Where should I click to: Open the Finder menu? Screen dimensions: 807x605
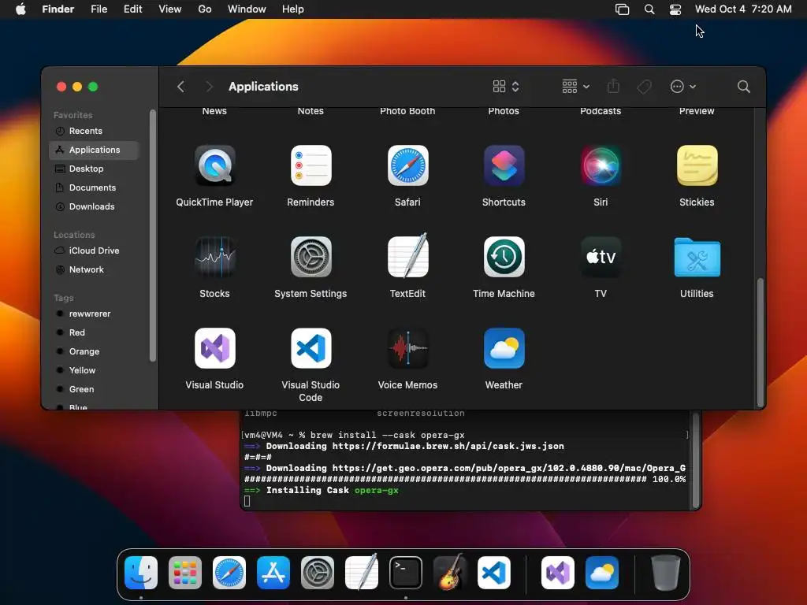point(58,9)
